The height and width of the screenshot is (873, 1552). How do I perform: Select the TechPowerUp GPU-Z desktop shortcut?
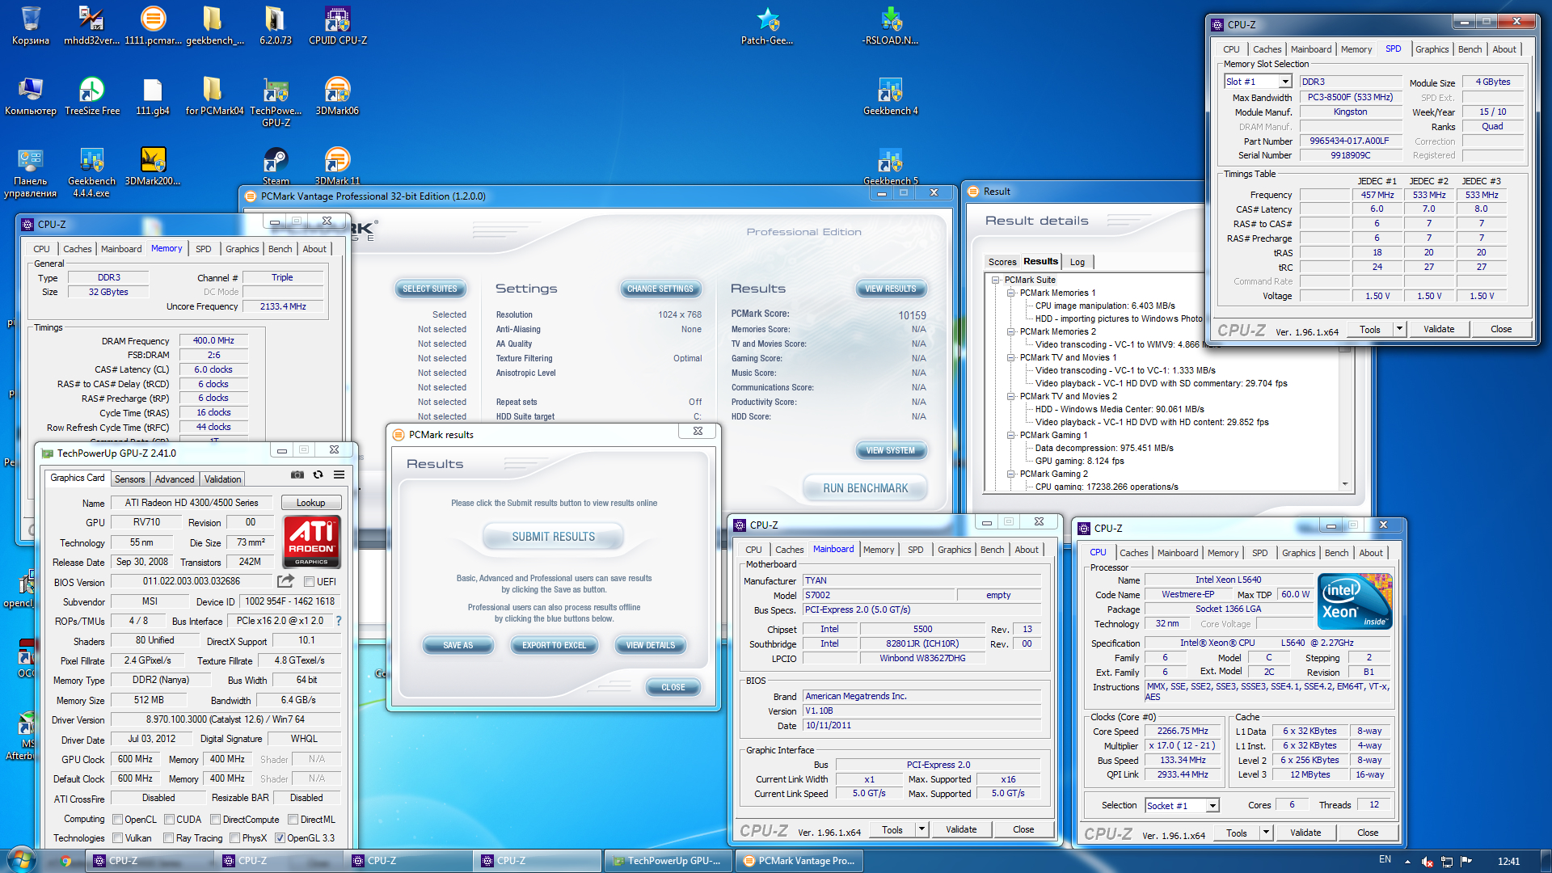click(x=276, y=101)
